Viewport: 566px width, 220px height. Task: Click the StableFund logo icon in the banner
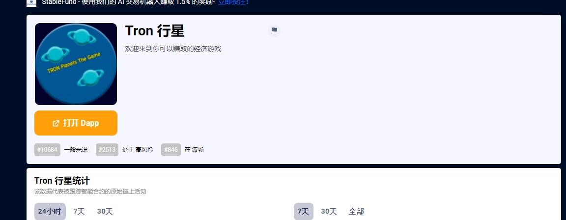31,3
